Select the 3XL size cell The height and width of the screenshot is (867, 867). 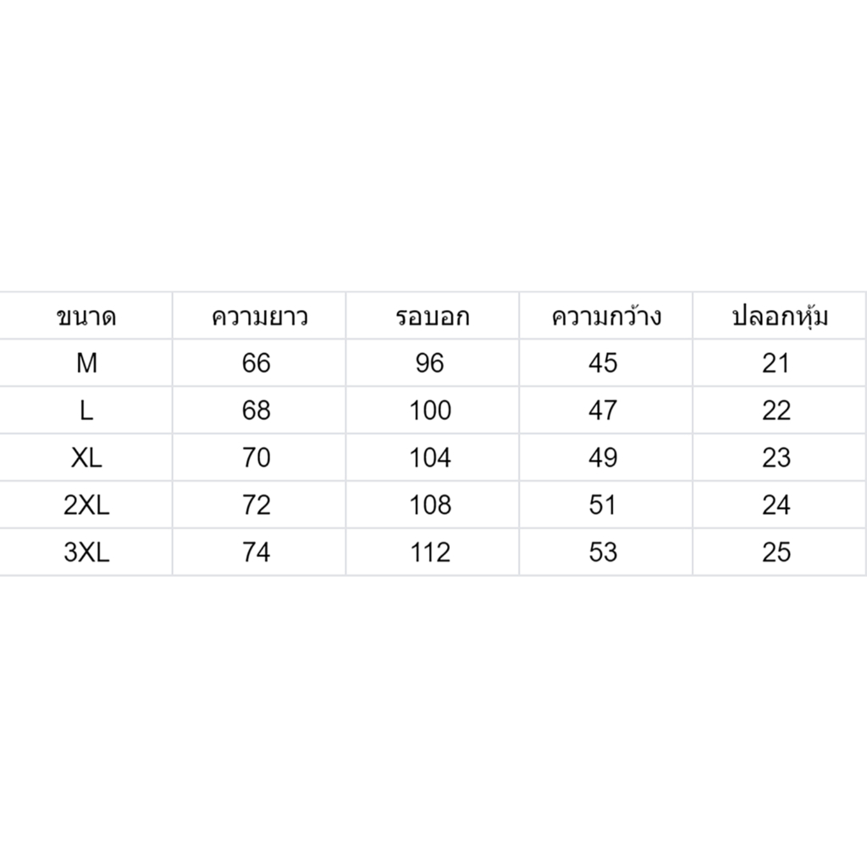point(86,552)
